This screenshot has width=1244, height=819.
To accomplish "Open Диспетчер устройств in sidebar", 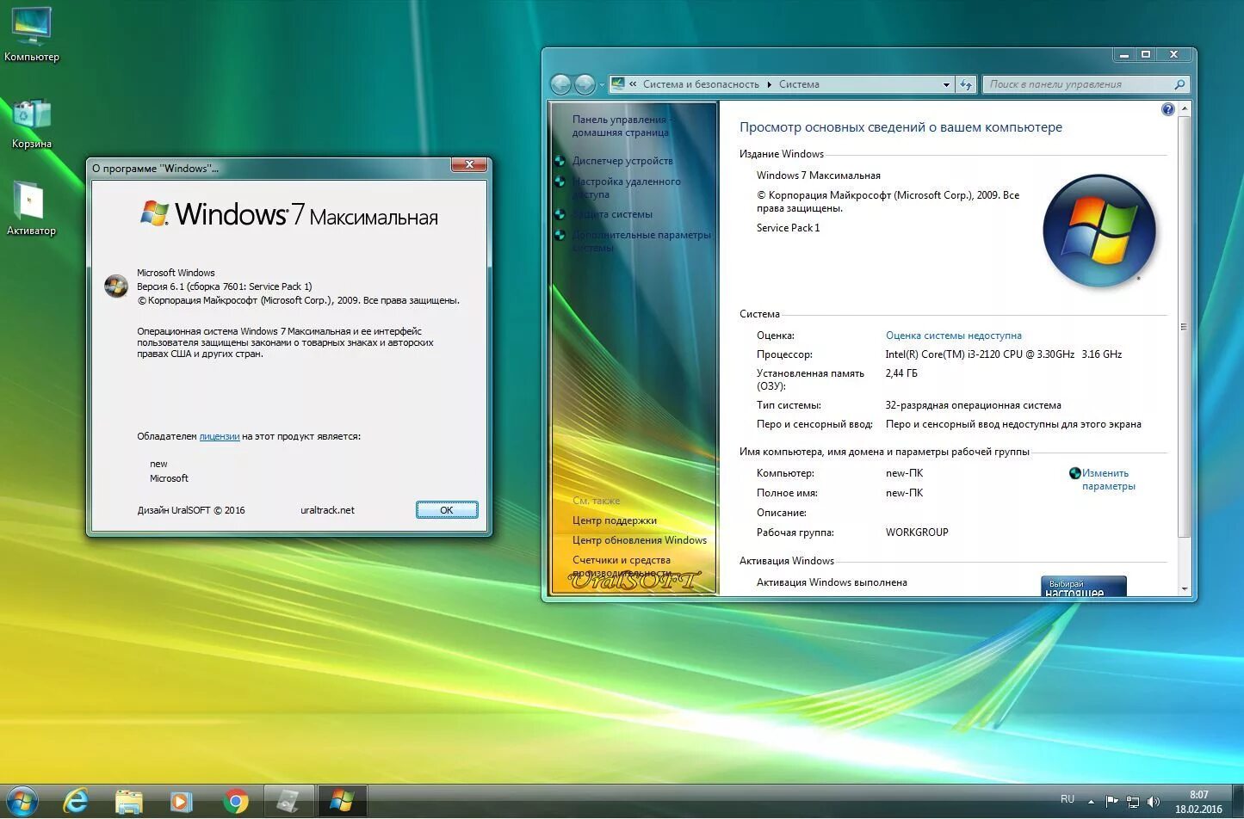I will (x=622, y=161).
